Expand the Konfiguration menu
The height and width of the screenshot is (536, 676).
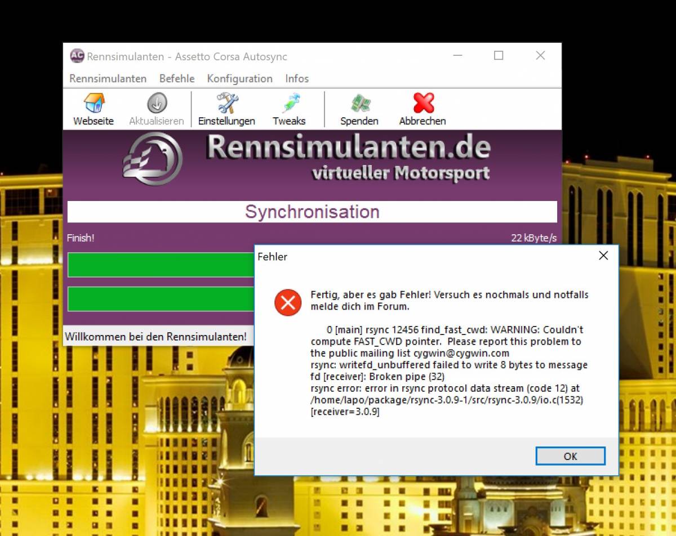click(239, 79)
